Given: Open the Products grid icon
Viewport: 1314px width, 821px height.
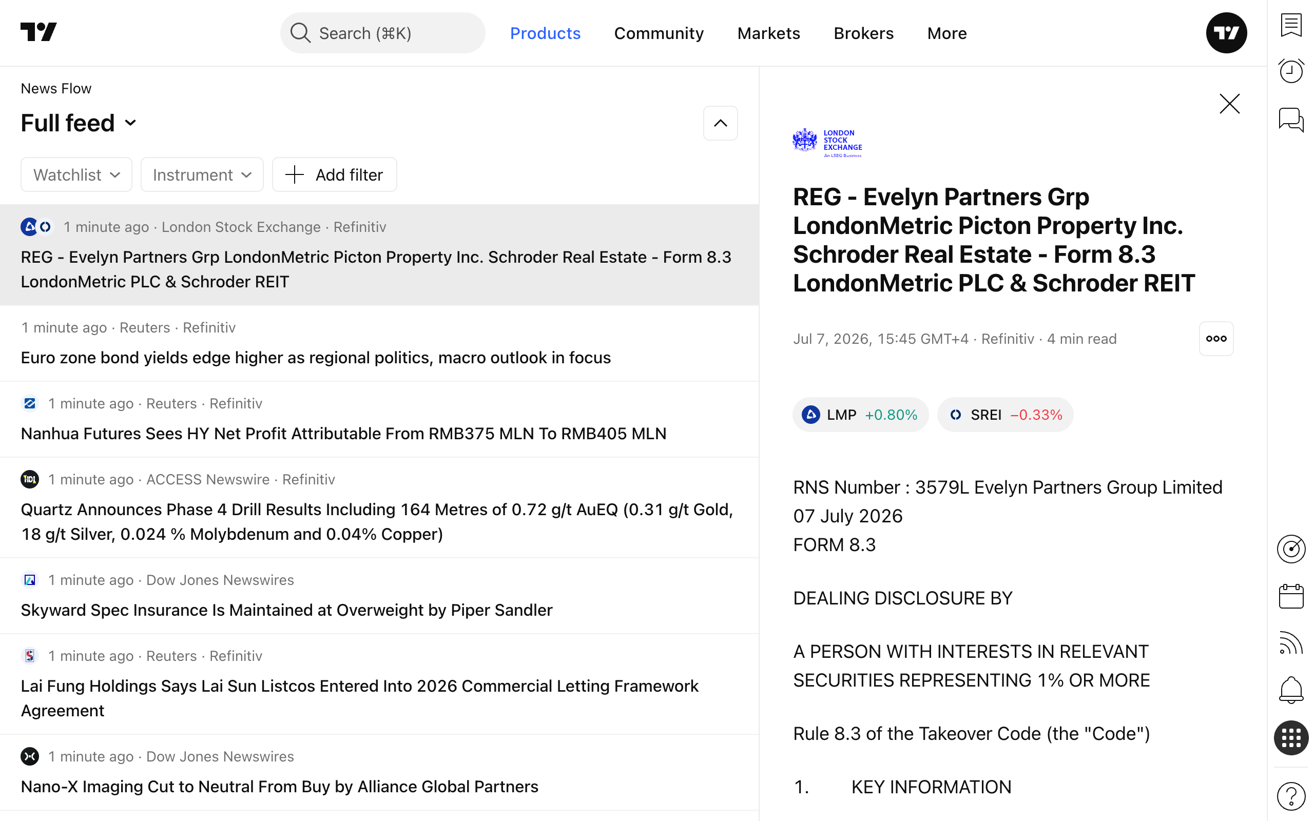Looking at the screenshot, I should (x=1291, y=738).
